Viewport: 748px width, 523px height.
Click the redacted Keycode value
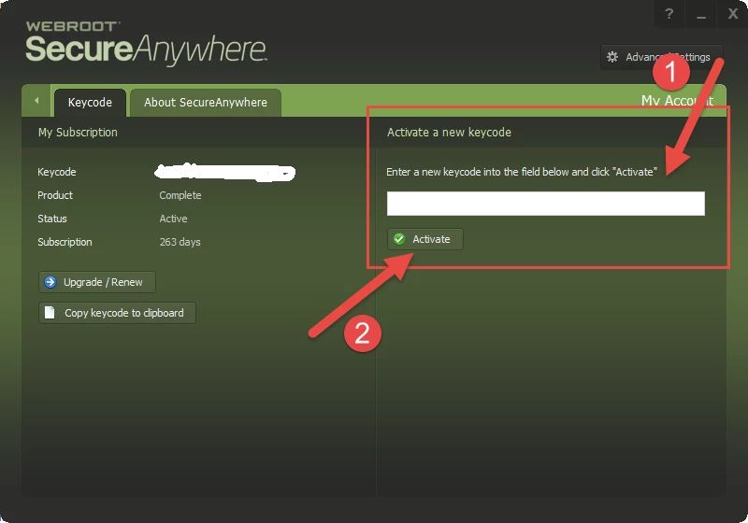pos(225,172)
